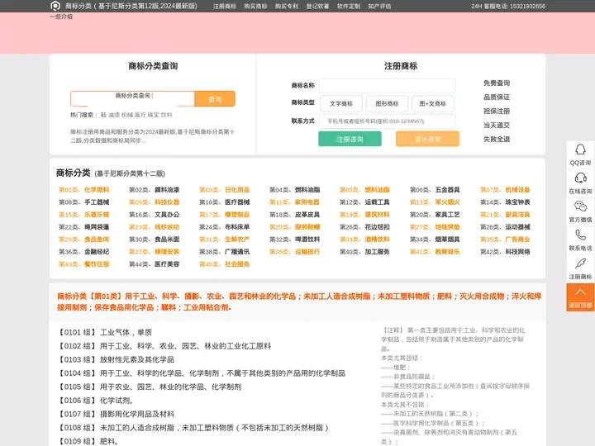Image resolution: width=595 pixels, height=446 pixels.
Task: Open group 0109 肥料
Action: 88,441
